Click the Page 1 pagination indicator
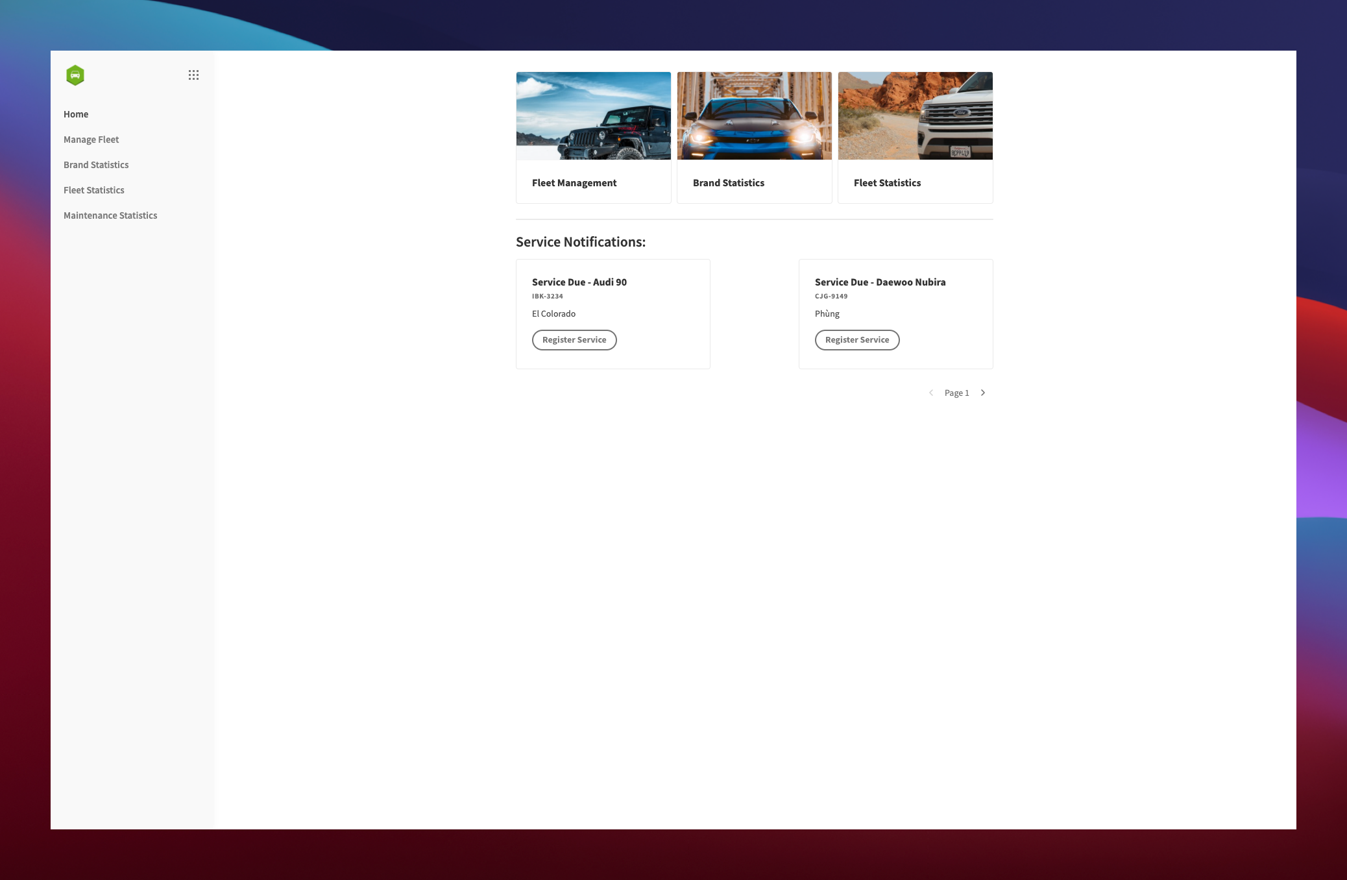1347x880 pixels. (956, 393)
